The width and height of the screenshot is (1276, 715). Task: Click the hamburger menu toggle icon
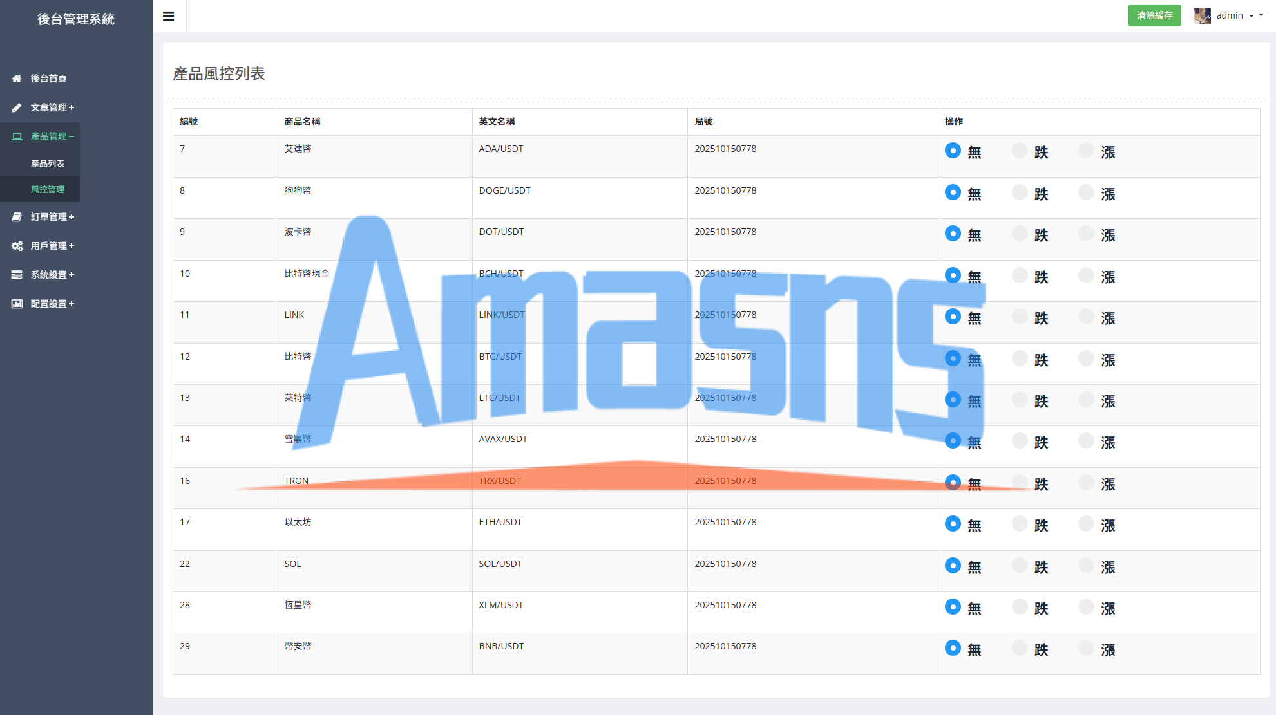(x=169, y=16)
